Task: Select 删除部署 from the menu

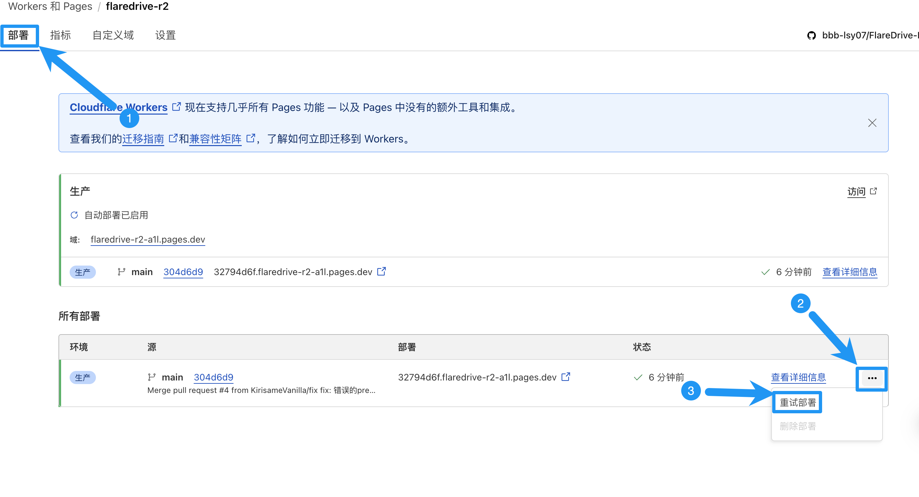Action: tap(798, 426)
